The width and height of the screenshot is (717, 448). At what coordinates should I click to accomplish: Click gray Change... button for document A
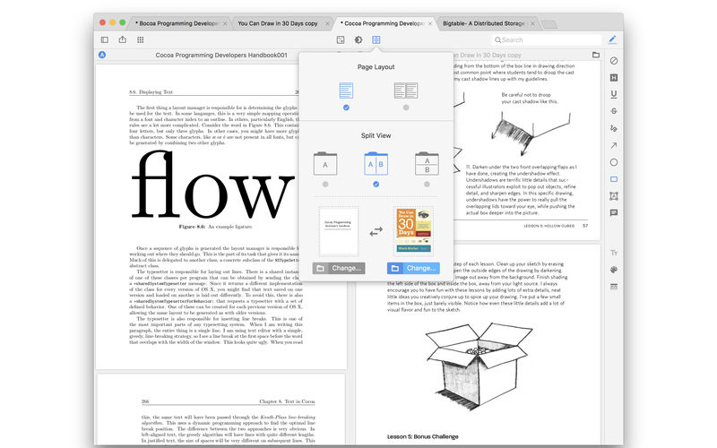coord(339,268)
